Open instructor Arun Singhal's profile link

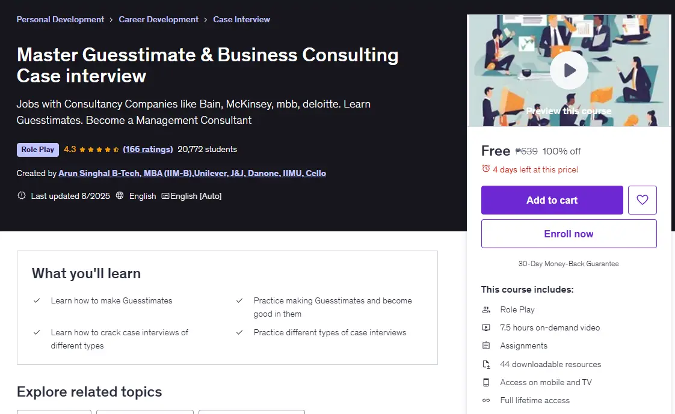coord(192,173)
